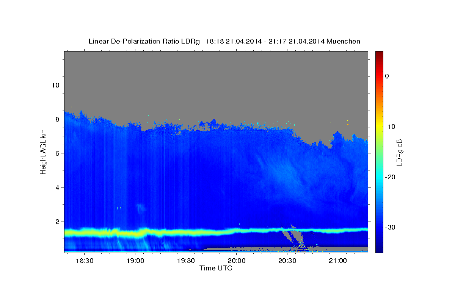
Task: Click the 18:30 time tick label
Action: pyautogui.click(x=85, y=261)
